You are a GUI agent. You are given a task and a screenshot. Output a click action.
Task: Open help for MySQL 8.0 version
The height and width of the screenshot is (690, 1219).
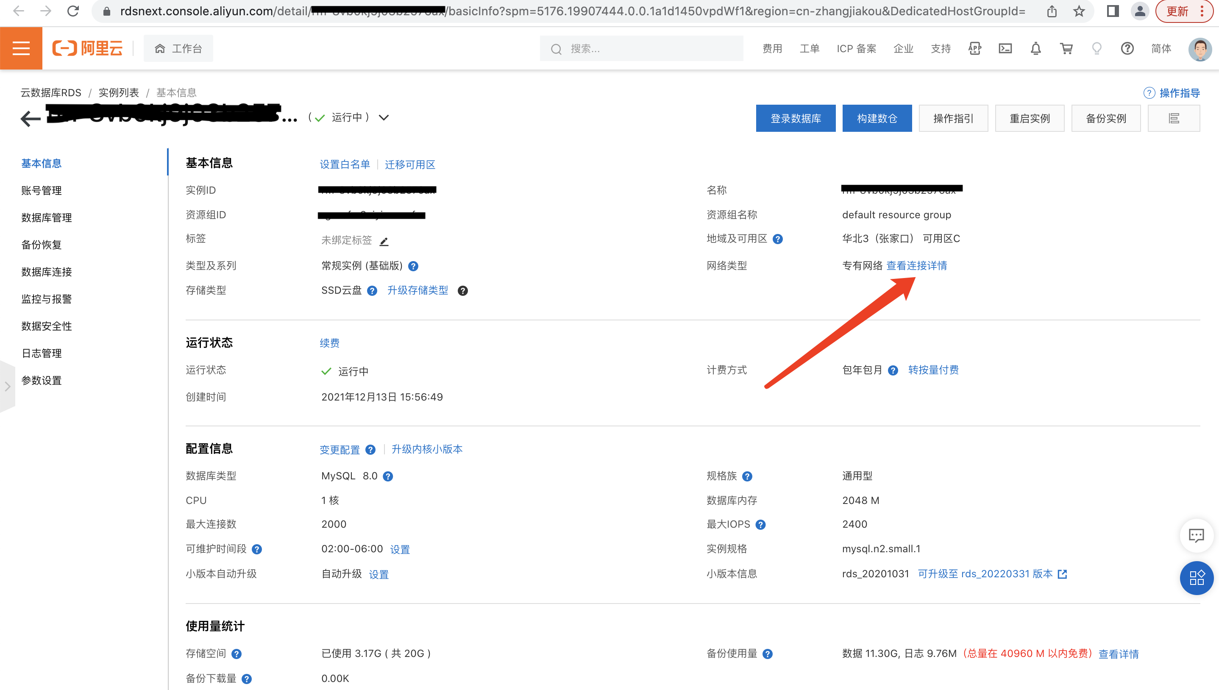pos(387,477)
